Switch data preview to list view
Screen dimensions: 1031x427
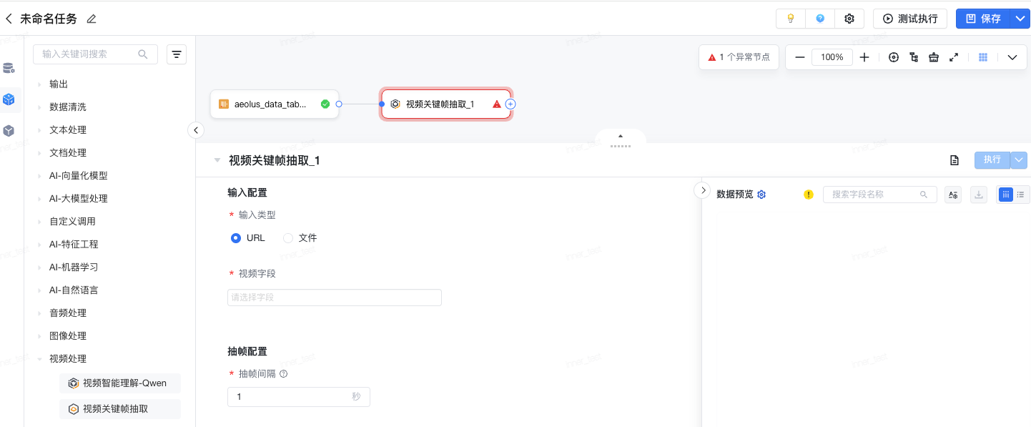point(1020,195)
